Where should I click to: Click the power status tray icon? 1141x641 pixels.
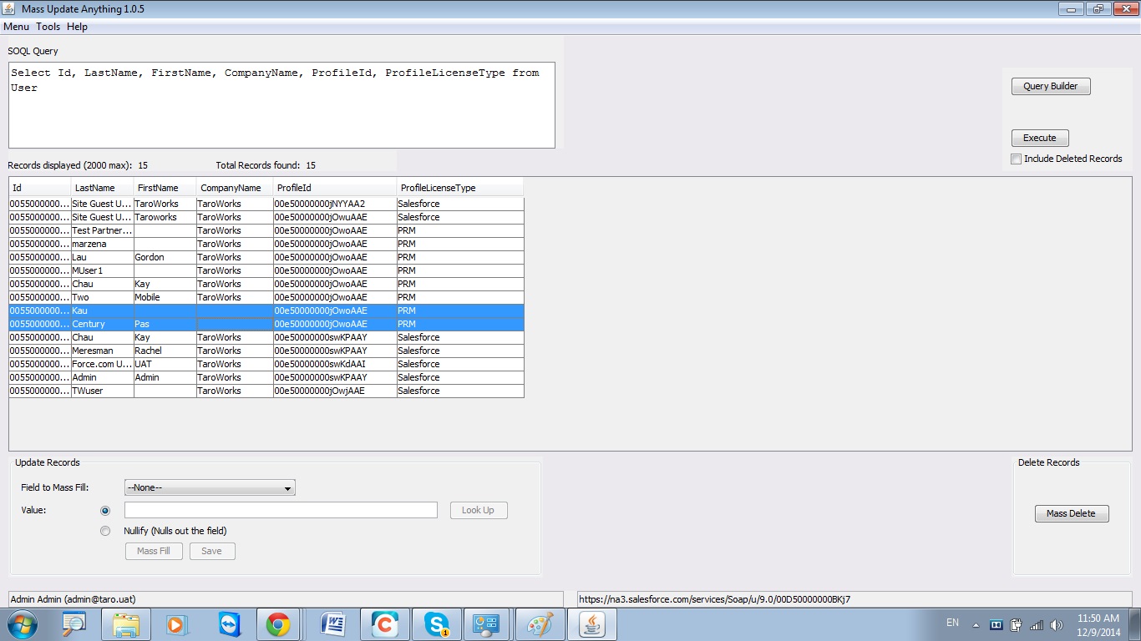(1017, 624)
